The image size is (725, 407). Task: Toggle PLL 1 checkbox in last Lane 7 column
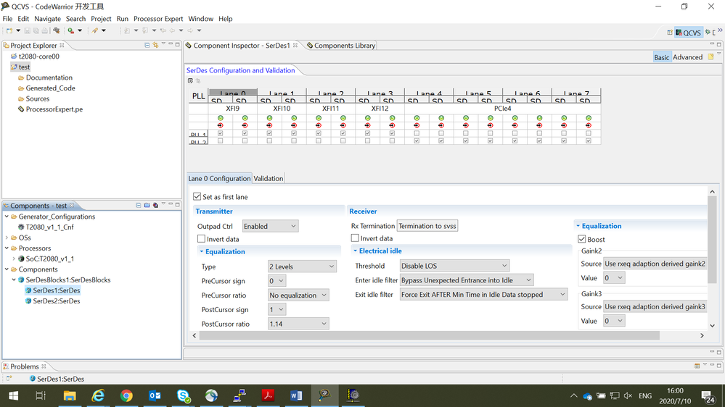(589, 133)
